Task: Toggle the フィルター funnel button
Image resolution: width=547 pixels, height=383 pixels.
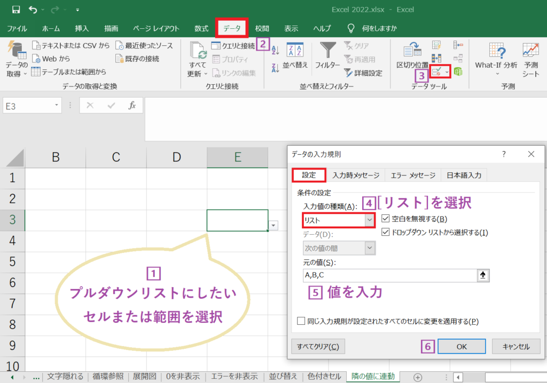Action: coord(327,55)
